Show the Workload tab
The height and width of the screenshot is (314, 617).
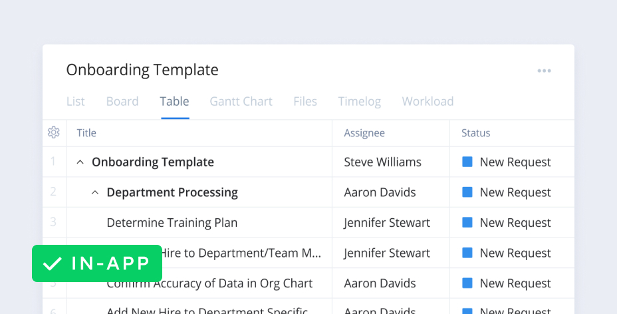[x=428, y=102]
